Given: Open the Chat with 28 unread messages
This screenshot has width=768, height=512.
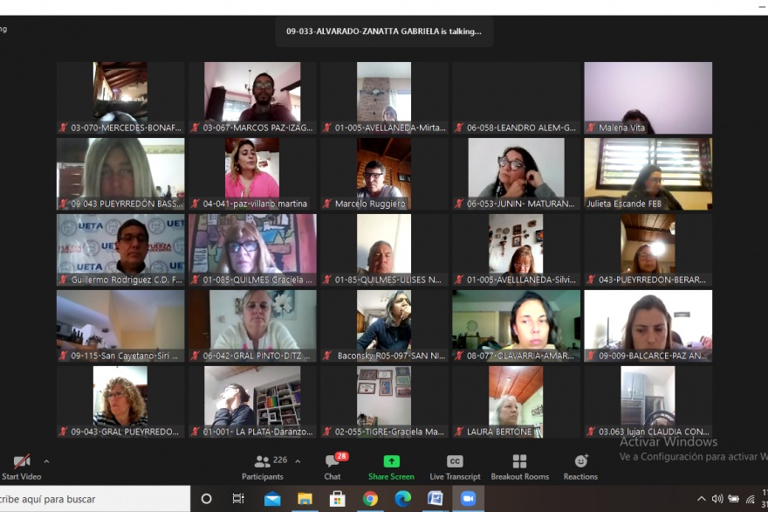Looking at the screenshot, I should coord(333,461).
